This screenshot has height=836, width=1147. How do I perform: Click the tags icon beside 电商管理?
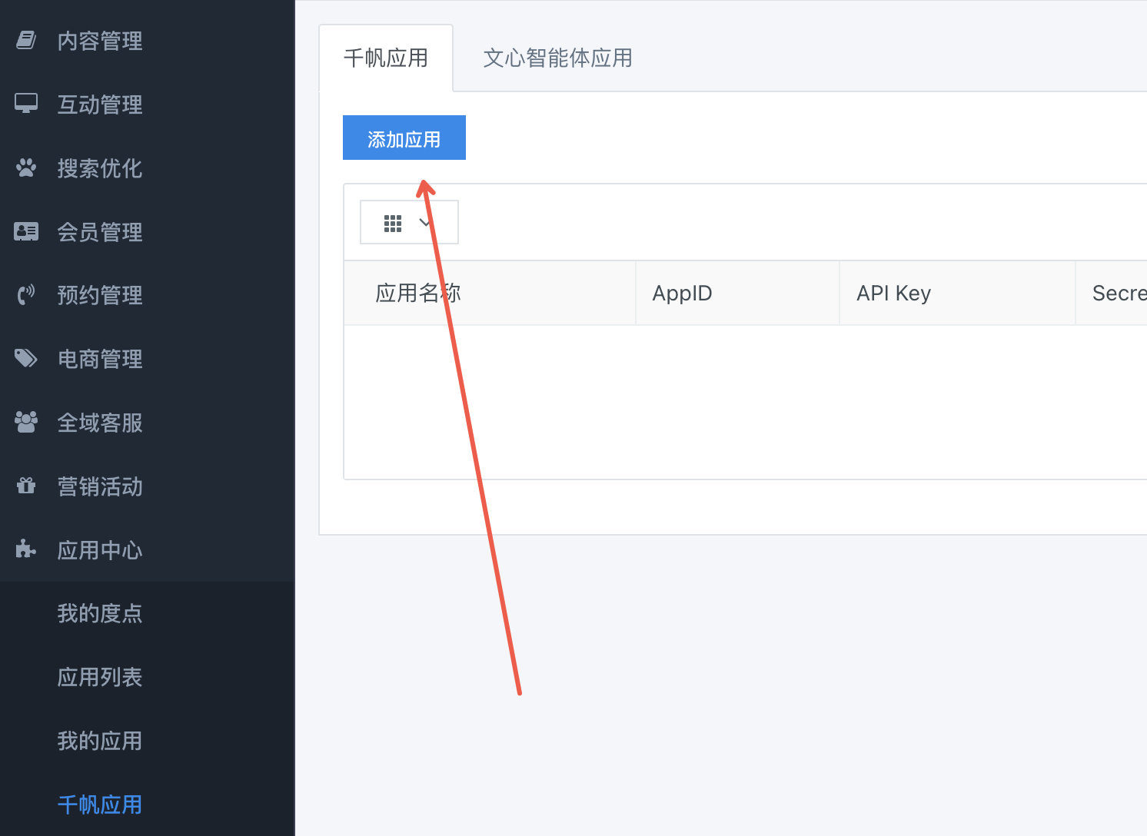[x=26, y=359]
